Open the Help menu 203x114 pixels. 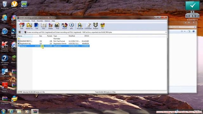[x=53, y=21]
